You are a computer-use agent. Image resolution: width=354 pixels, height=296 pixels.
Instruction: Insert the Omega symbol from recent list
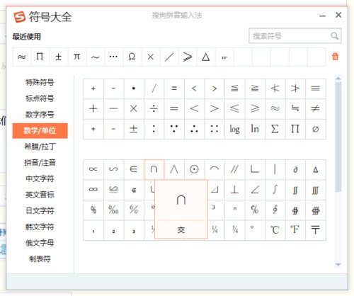[132, 57]
